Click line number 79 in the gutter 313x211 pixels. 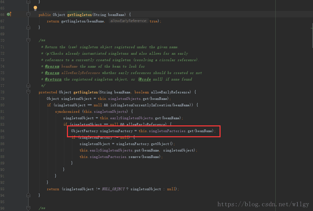[x=2, y=99]
